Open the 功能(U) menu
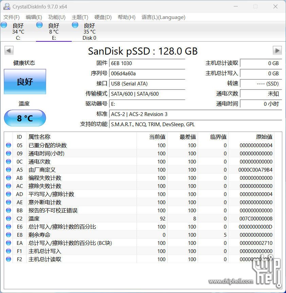This screenshot has height=293, width=286. [x=57, y=17]
